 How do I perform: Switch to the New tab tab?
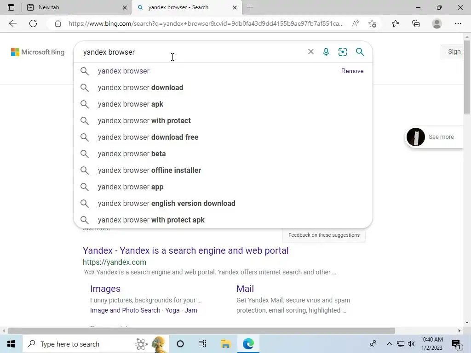76,7
